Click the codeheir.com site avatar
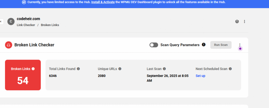This screenshot has width=269, height=108. point(11,22)
